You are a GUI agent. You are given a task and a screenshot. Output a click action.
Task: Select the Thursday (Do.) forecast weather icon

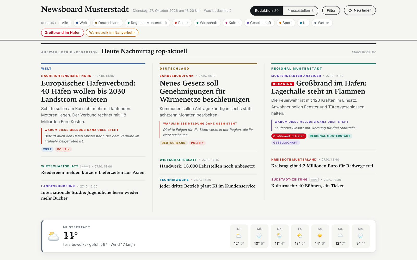tap(279, 236)
